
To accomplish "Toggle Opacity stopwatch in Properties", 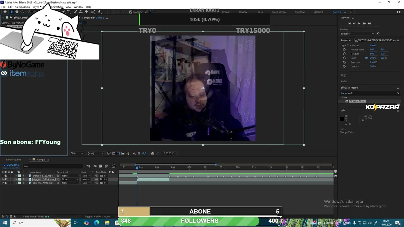I will (x=344, y=66).
